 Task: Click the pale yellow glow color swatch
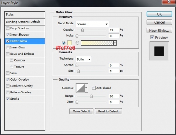tap(69, 43)
